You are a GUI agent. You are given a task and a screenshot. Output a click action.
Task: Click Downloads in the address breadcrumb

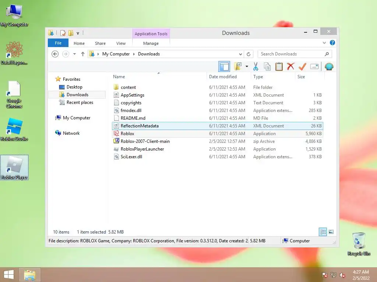[x=149, y=54]
